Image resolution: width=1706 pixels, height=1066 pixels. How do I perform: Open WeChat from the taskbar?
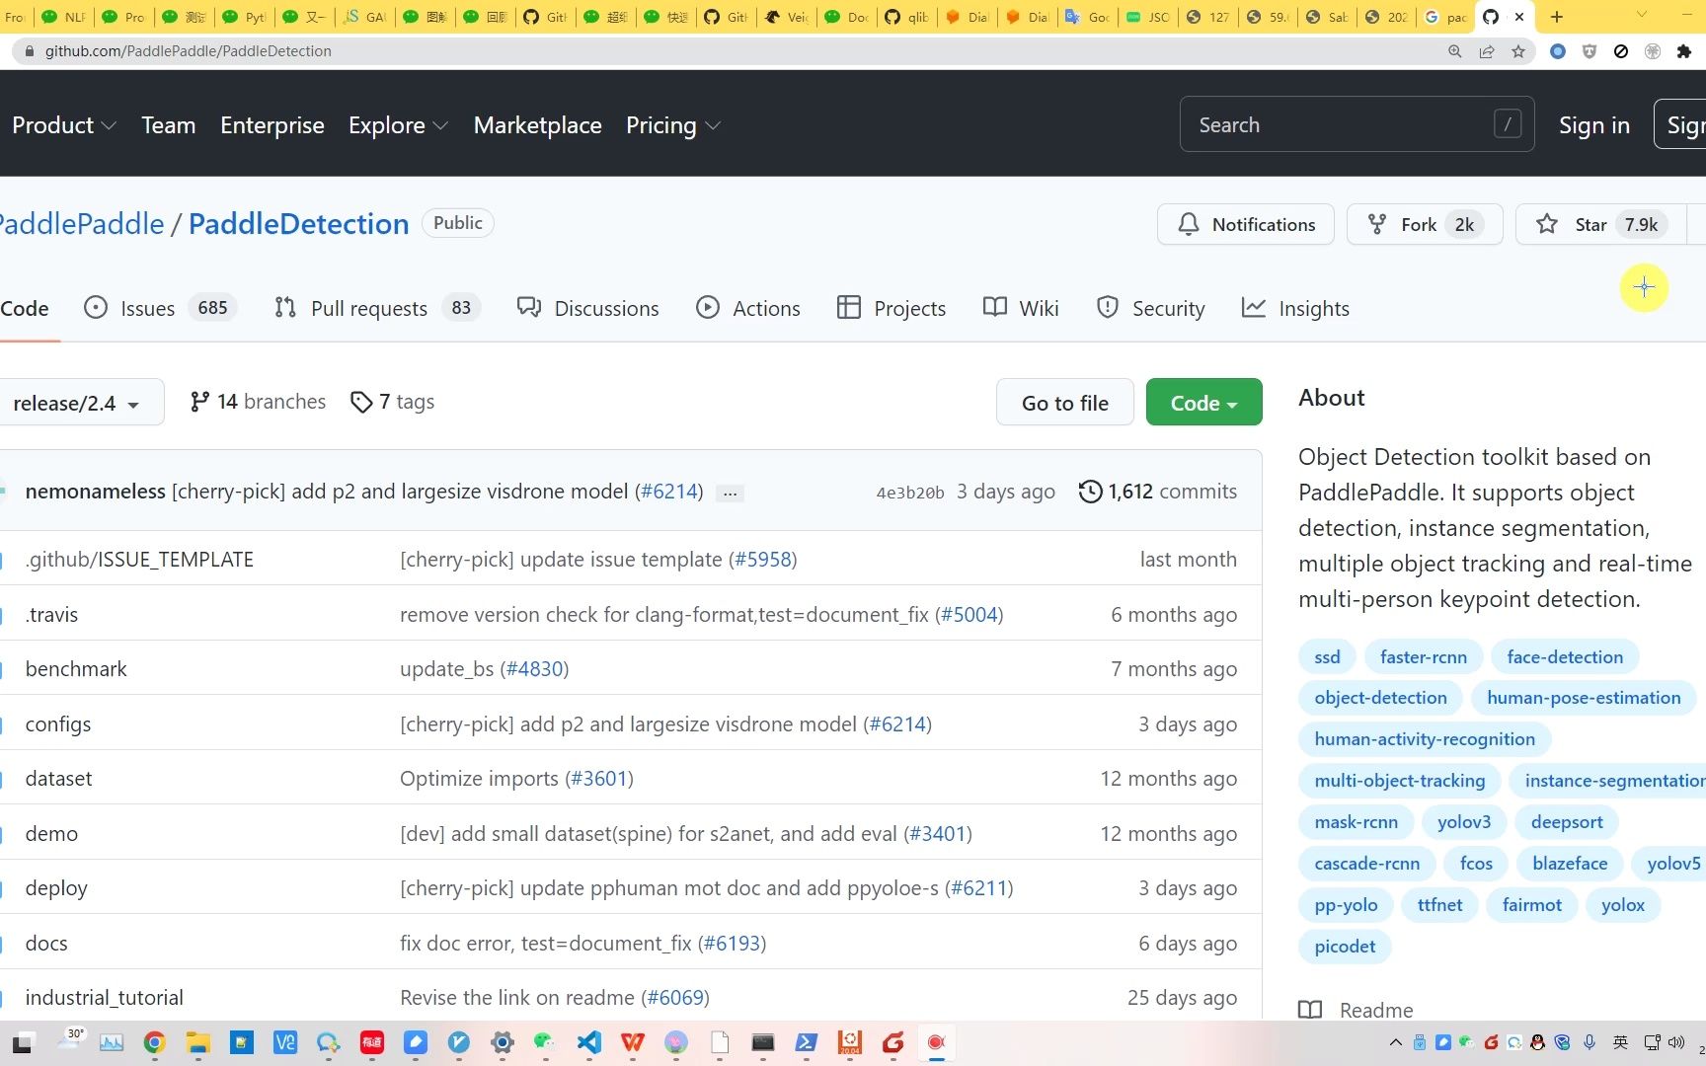545,1042
